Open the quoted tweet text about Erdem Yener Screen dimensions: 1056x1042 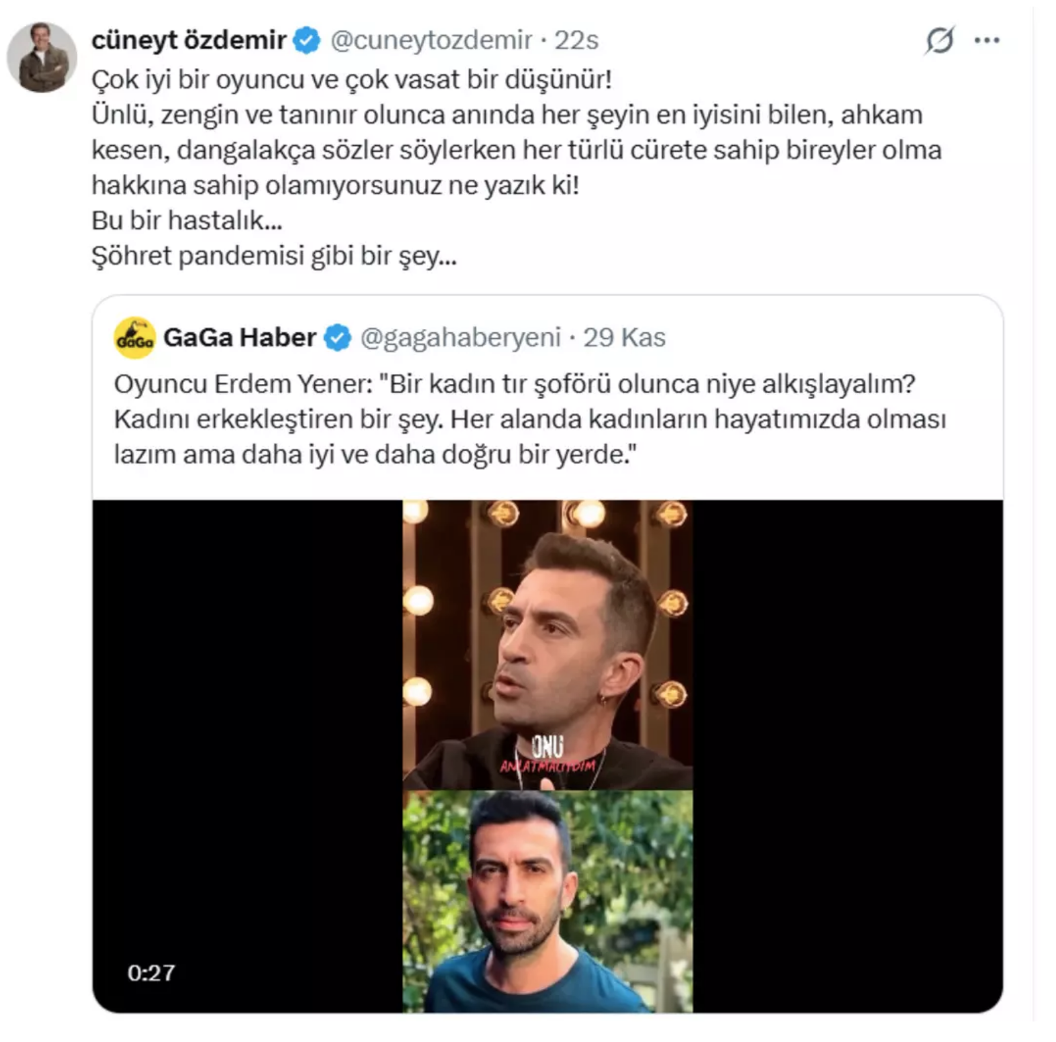tap(529, 419)
